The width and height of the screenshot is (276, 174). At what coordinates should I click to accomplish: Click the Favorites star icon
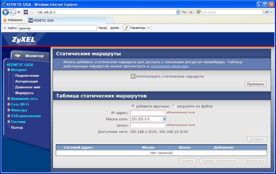[x=5, y=20]
